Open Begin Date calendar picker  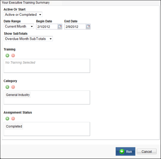tap(60, 27)
